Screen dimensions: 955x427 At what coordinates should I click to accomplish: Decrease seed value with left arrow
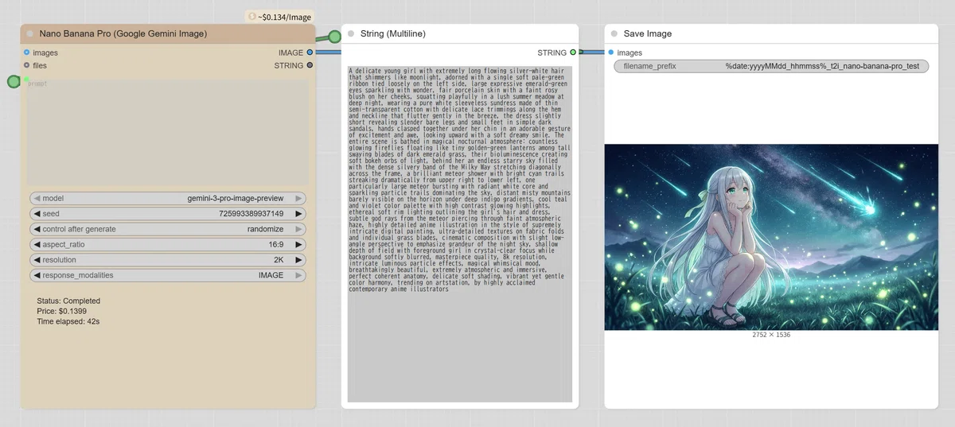(x=36, y=214)
